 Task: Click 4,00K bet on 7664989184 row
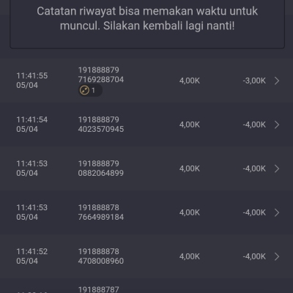[190, 212]
